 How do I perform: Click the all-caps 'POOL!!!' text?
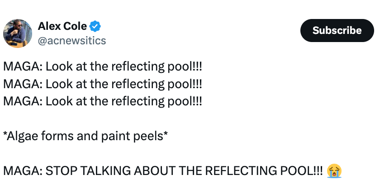pos(301,171)
